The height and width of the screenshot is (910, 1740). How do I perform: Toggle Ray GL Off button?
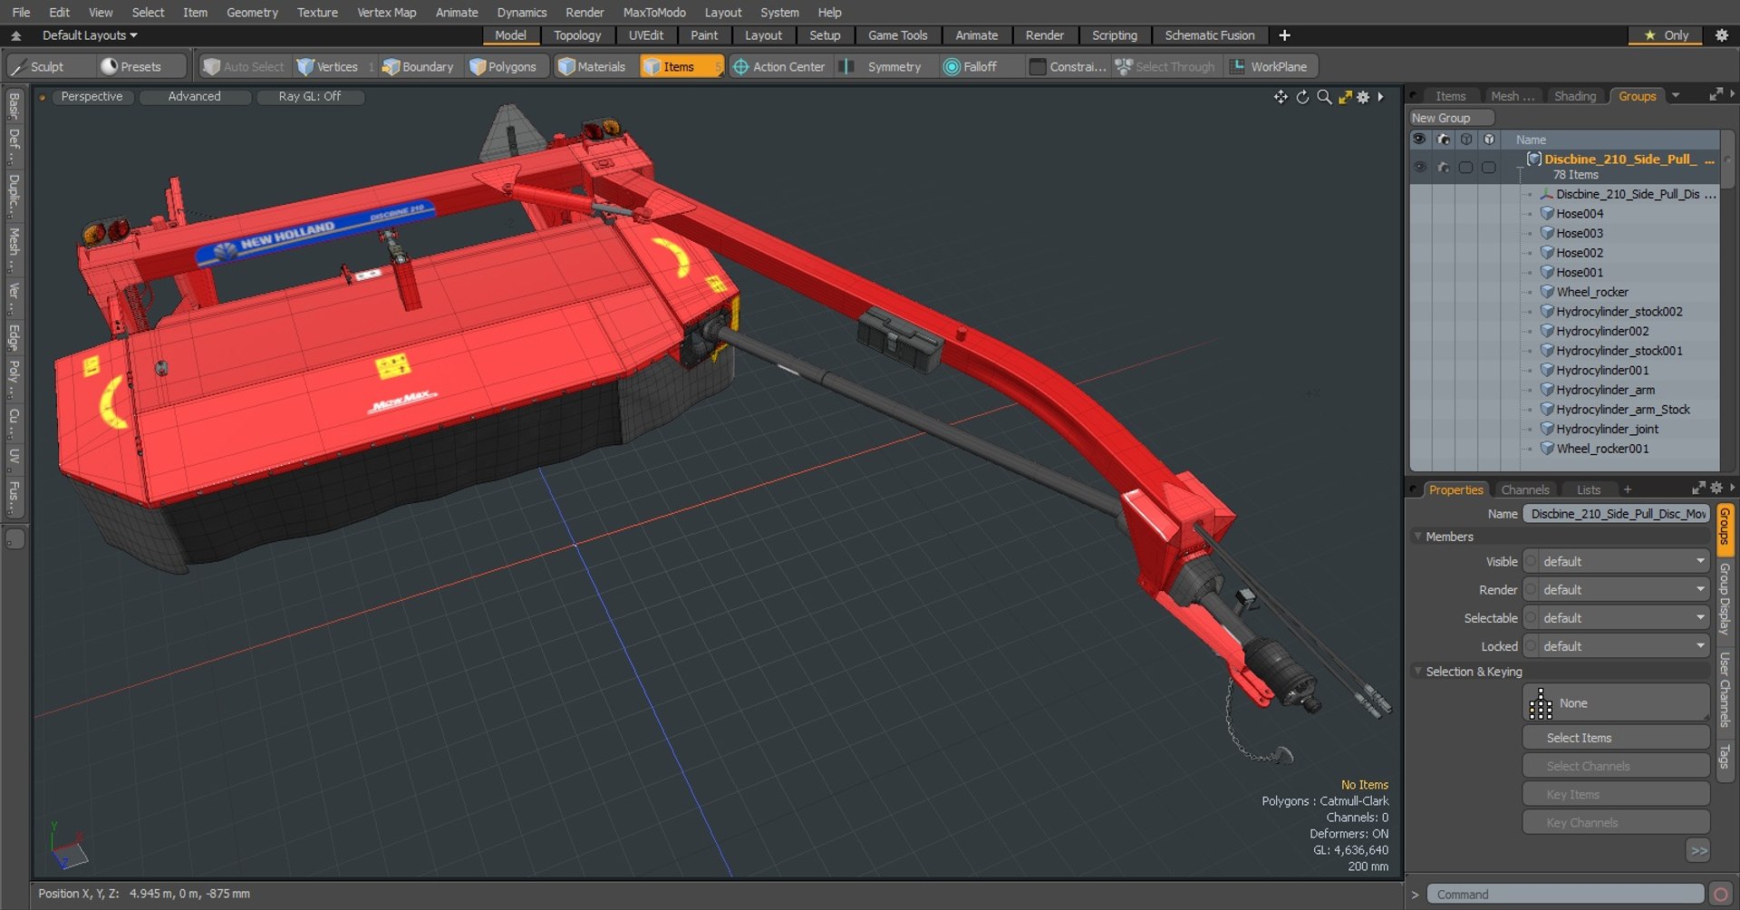click(x=310, y=96)
